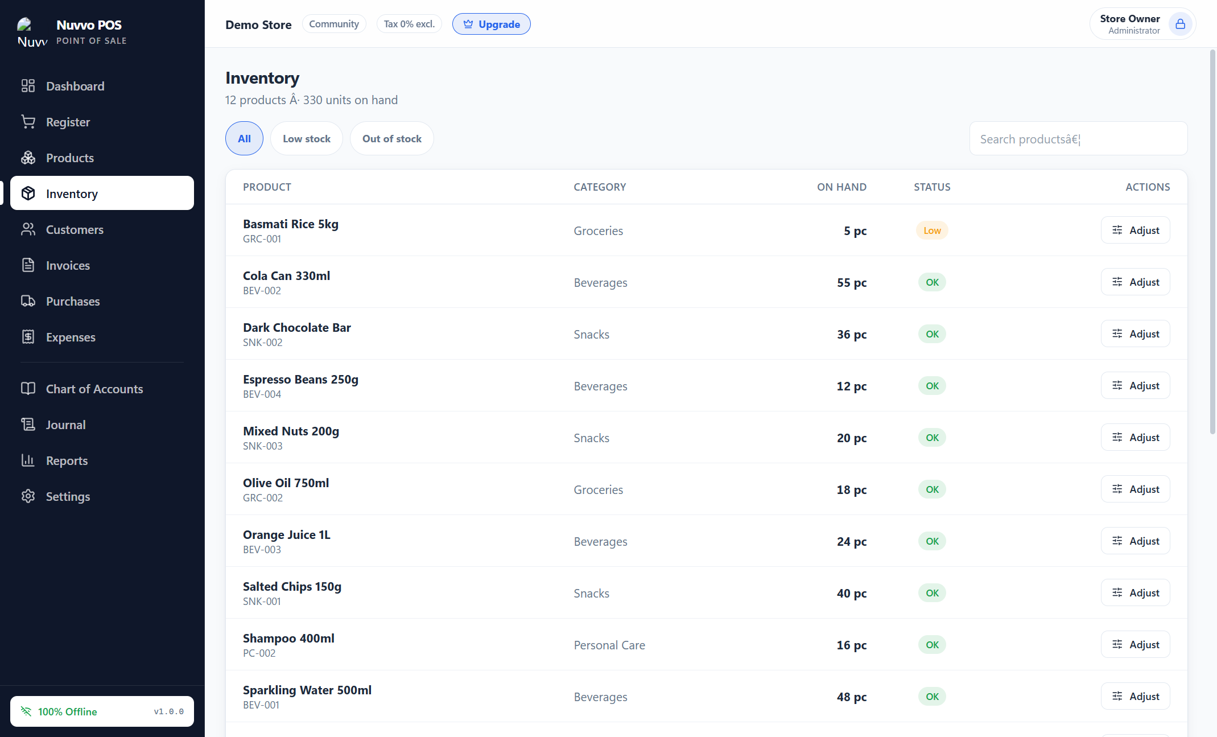
Task: Select the Espresso Beans 250g product name
Action: pos(300,380)
